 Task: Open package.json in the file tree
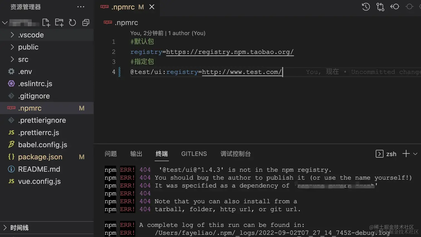pos(47,157)
